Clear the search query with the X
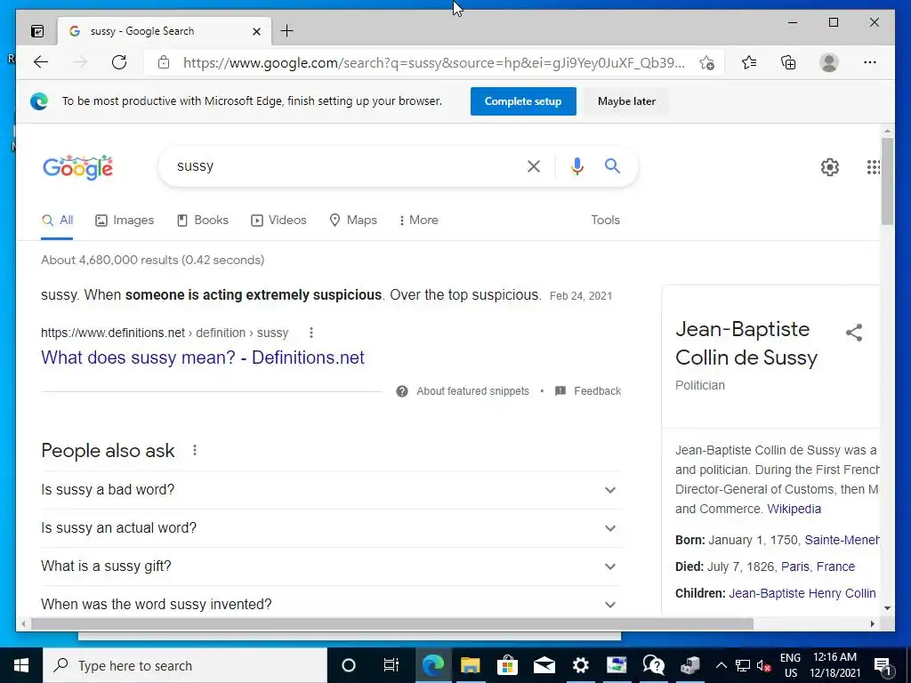 pos(534,166)
